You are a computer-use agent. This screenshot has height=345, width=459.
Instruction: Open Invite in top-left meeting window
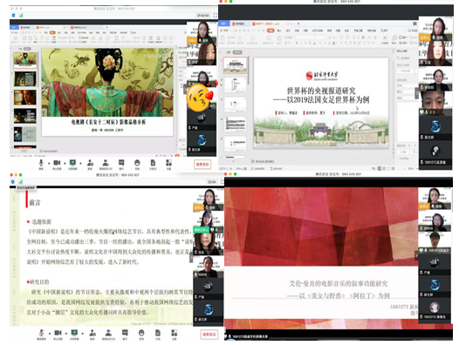(90, 164)
